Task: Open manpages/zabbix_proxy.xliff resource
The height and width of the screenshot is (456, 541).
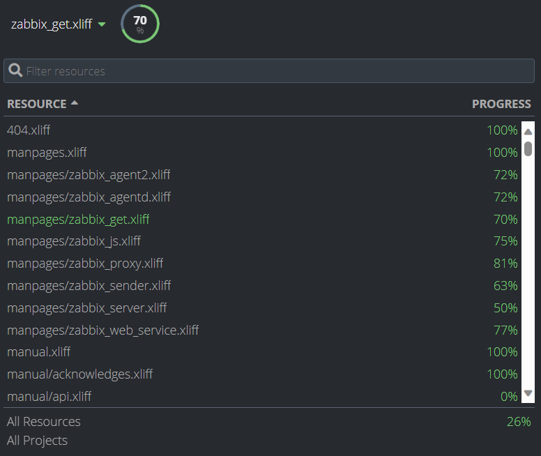Action: (x=85, y=264)
